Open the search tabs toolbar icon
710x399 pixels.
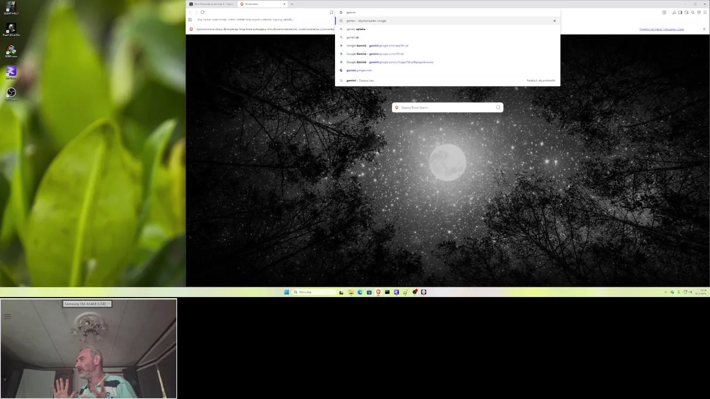(664, 12)
